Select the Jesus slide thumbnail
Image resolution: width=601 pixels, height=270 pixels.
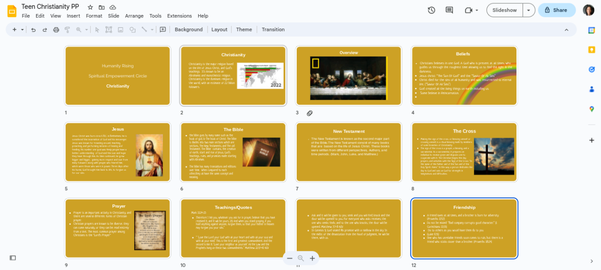[118, 152]
